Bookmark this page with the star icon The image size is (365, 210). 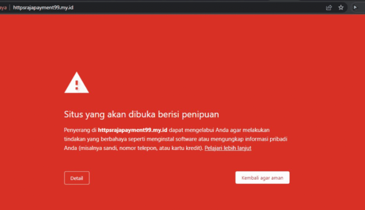341,7
